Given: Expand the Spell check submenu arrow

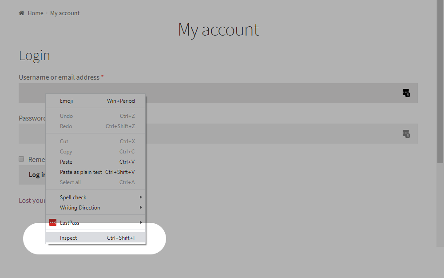Looking at the screenshot, I should 140,197.
